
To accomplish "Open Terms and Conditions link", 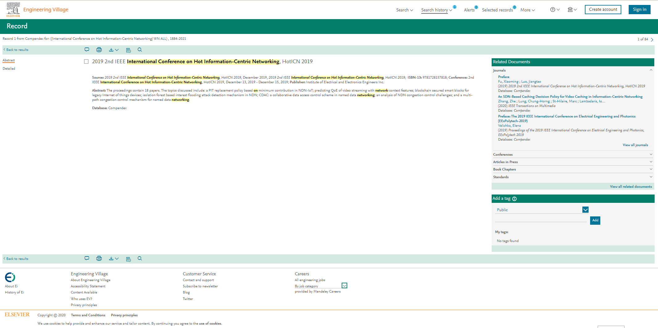I will (88, 315).
